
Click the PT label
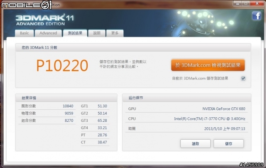[83, 135]
